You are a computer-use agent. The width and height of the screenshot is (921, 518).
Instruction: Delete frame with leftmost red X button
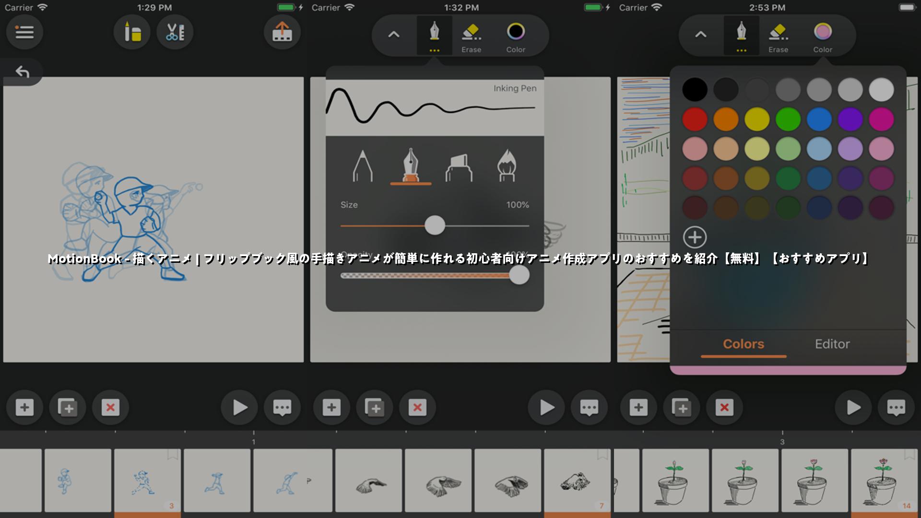click(110, 408)
